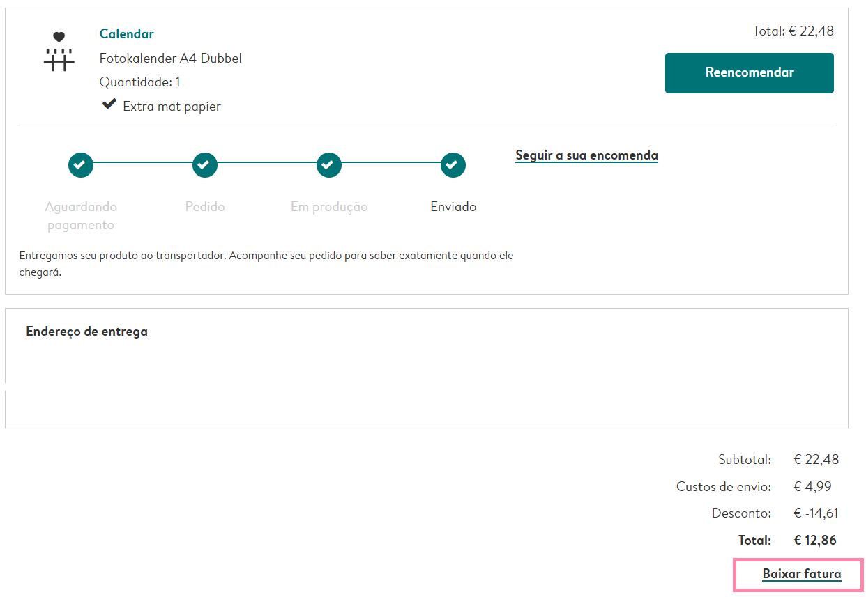Click the 'Pedido' status checkmark icon
The image size is (866, 597).
[204, 165]
